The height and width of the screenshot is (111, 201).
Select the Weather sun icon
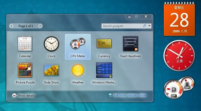[78, 70]
